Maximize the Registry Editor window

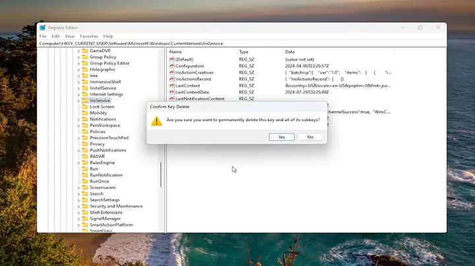click(420, 28)
